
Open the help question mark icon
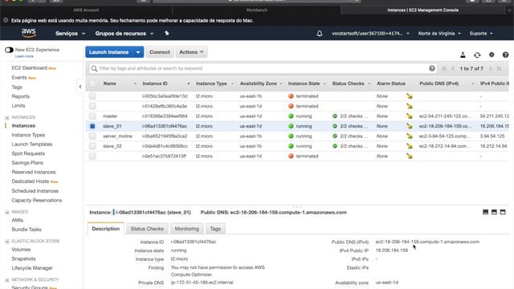(505, 55)
